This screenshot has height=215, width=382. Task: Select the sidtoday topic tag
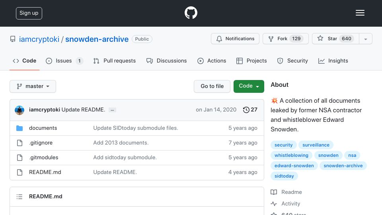pyautogui.click(x=284, y=176)
